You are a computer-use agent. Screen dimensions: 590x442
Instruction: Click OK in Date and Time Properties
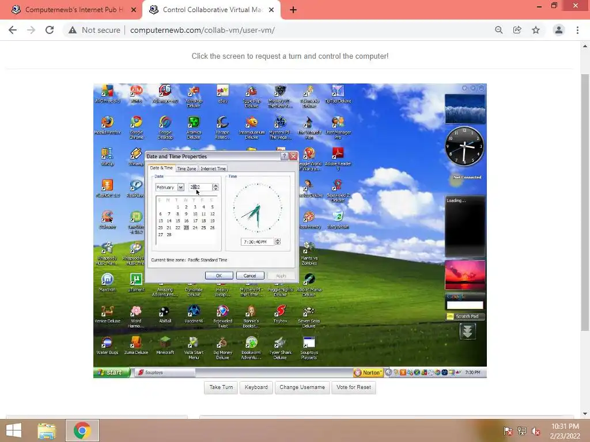219,276
